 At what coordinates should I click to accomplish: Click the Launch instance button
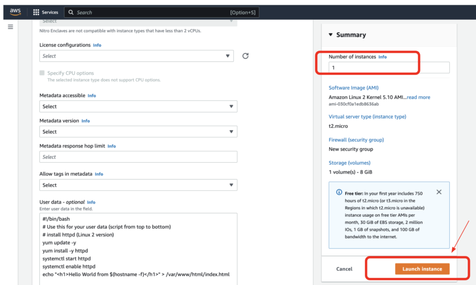pyautogui.click(x=422, y=269)
